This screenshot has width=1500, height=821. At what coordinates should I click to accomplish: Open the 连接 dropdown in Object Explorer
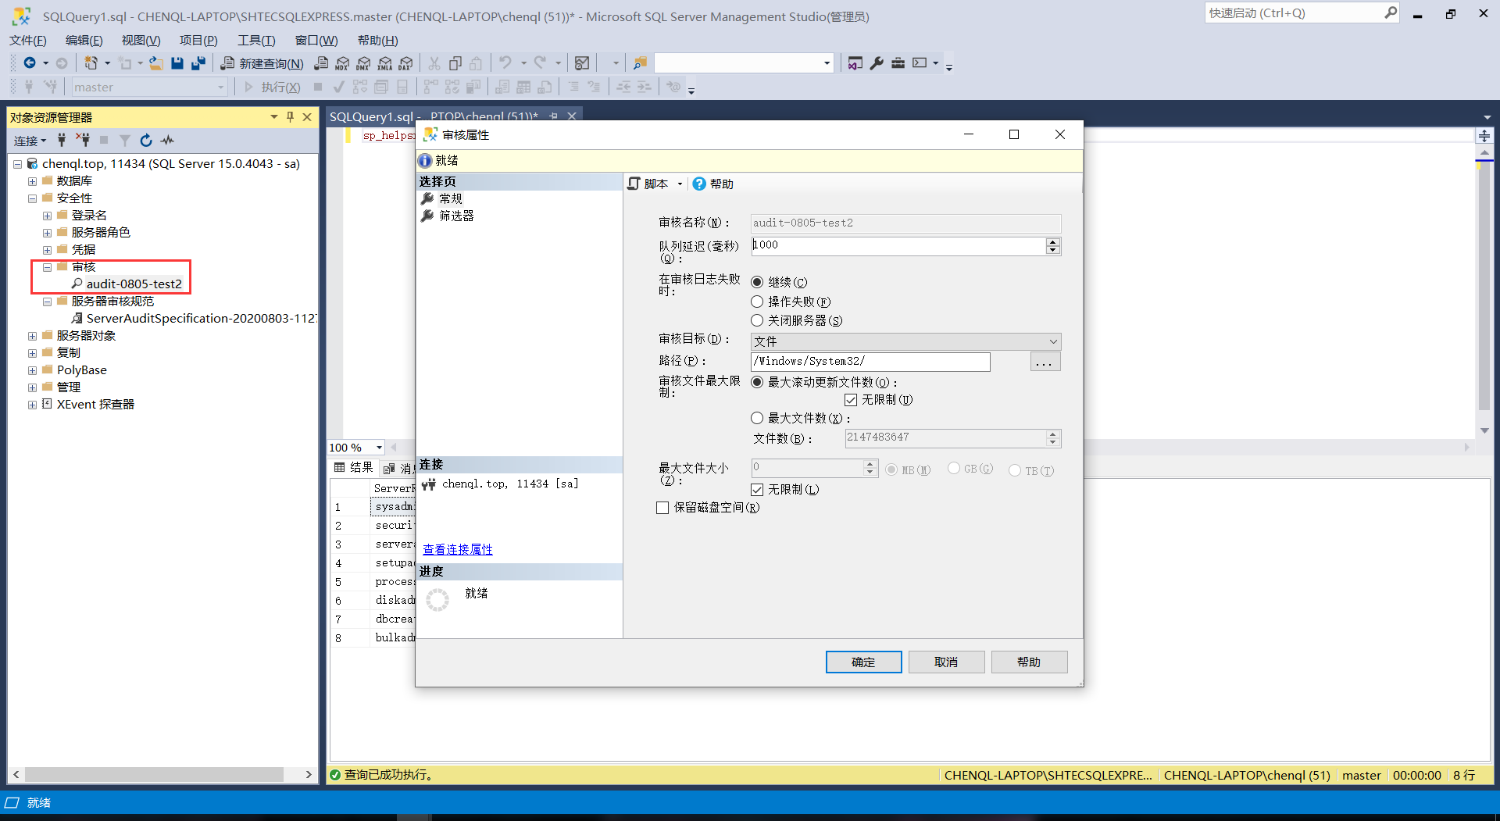(x=30, y=141)
